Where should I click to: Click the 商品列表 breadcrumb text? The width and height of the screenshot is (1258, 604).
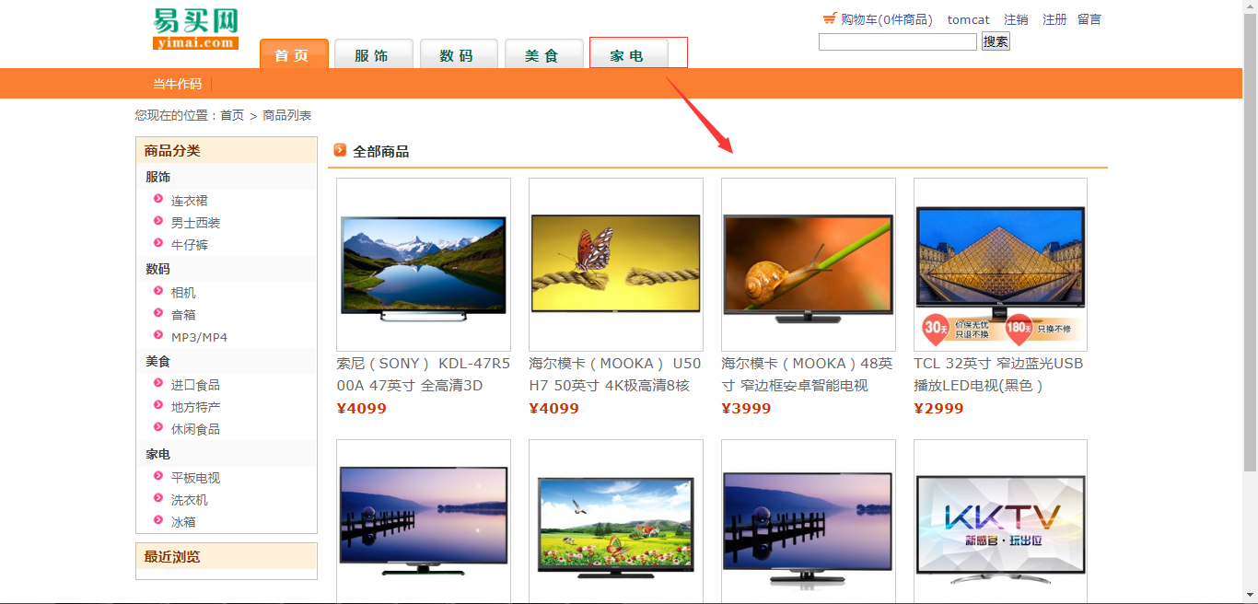[x=287, y=115]
